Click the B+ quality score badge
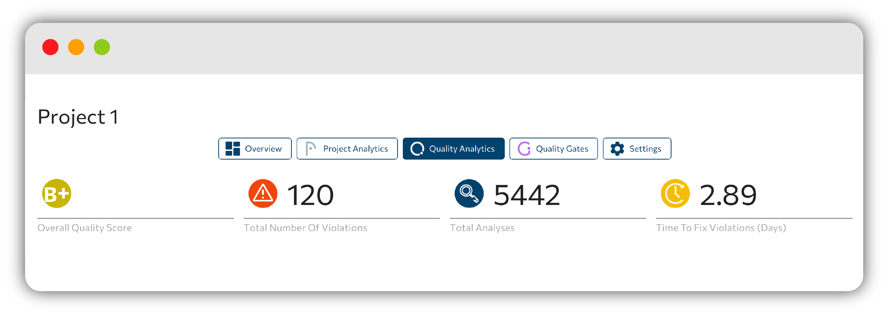889x318 pixels. (56, 194)
